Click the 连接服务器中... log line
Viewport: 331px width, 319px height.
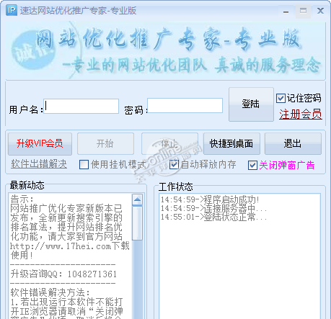coord(213,208)
